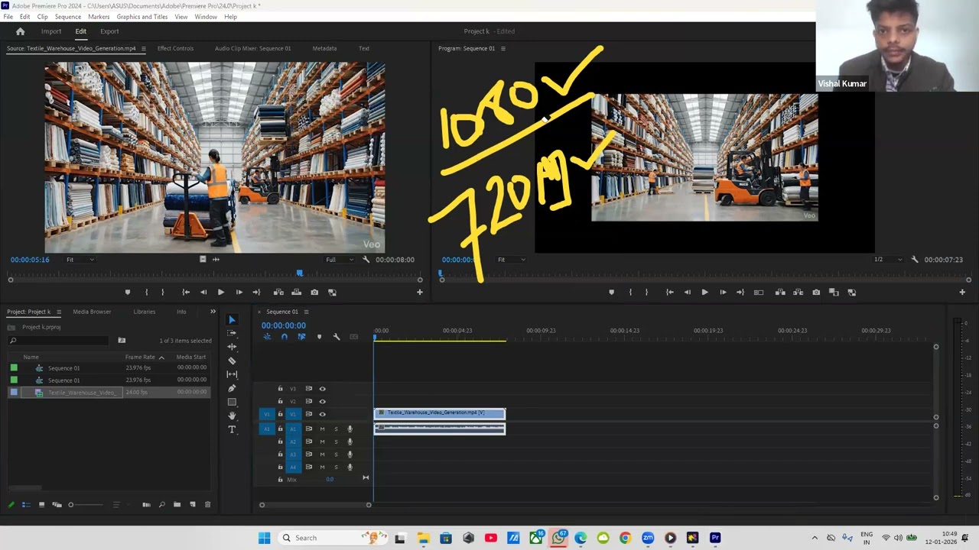Click Insert button in Source monitor
Image resolution: width=979 pixels, height=550 pixels.
pos(278,293)
